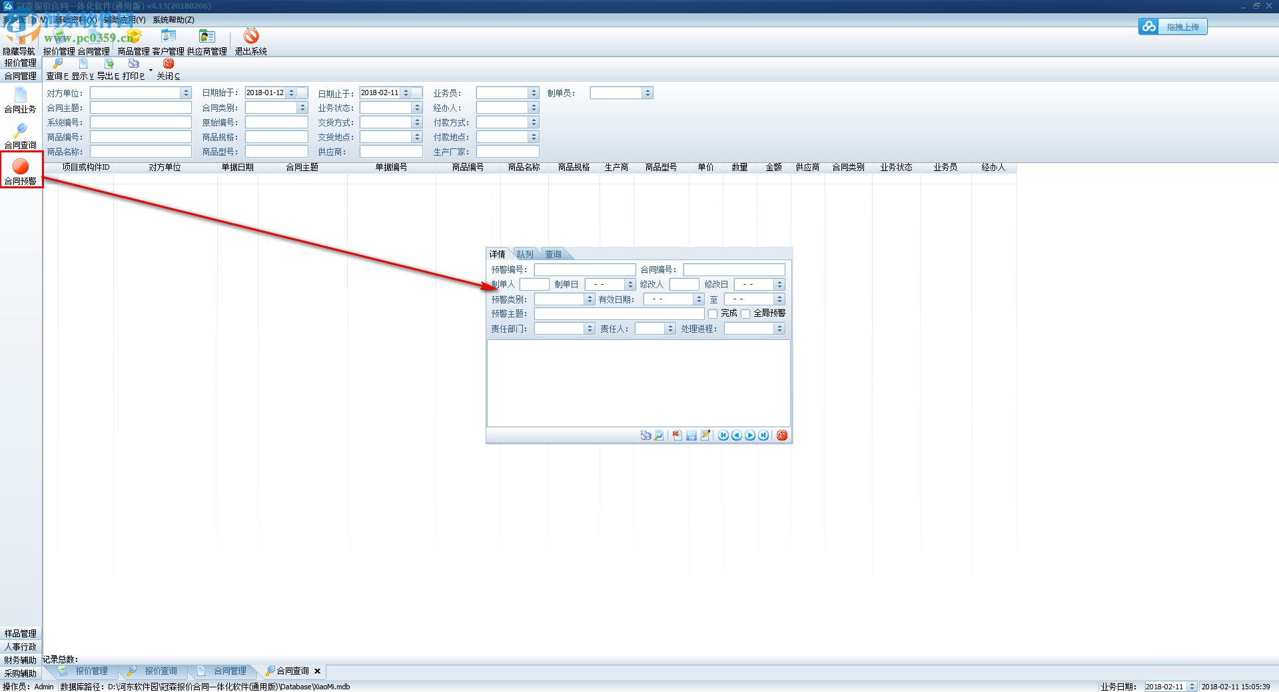Viewport: 1279px width, 692px height.
Task: Jump to the first record in the 预警 dialog
Action: [723, 435]
